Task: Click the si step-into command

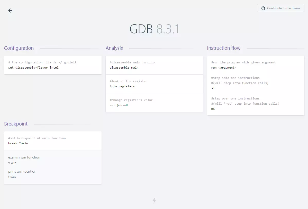Action: click(213, 88)
